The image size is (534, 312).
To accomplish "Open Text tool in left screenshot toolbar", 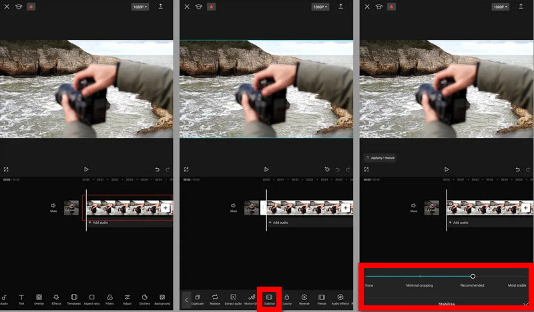I will (21, 299).
